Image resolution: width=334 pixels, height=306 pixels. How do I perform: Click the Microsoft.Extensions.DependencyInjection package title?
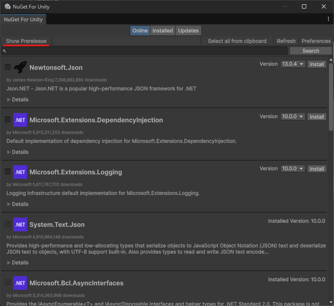[x=96, y=120]
